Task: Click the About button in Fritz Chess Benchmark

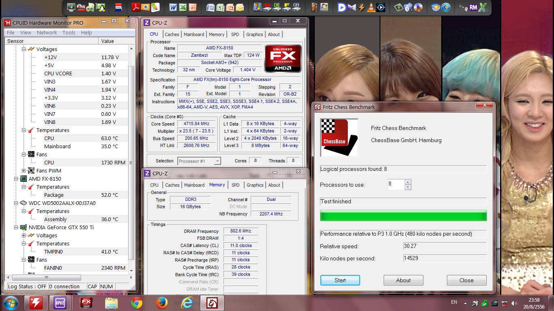Action: (x=404, y=280)
